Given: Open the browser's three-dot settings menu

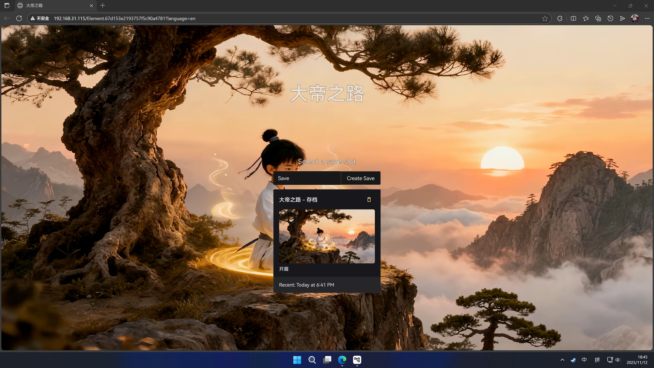Looking at the screenshot, I should 648,18.
